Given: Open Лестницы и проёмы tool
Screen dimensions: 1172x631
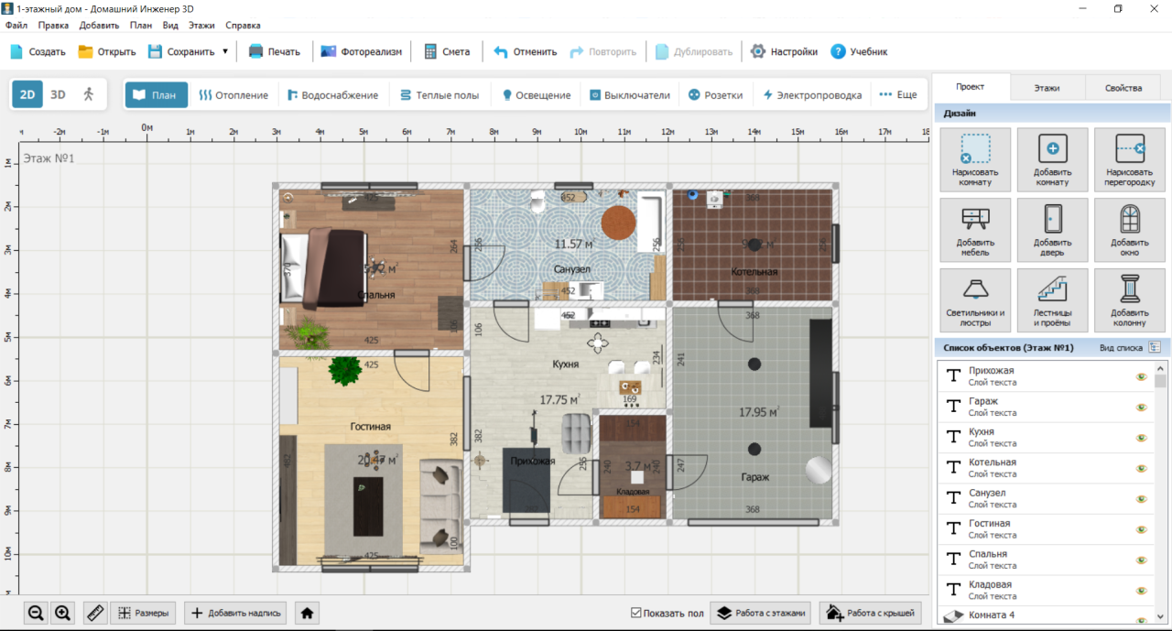Looking at the screenshot, I should [1052, 299].
